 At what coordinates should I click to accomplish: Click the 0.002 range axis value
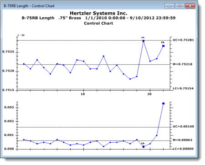click(9, 121)
